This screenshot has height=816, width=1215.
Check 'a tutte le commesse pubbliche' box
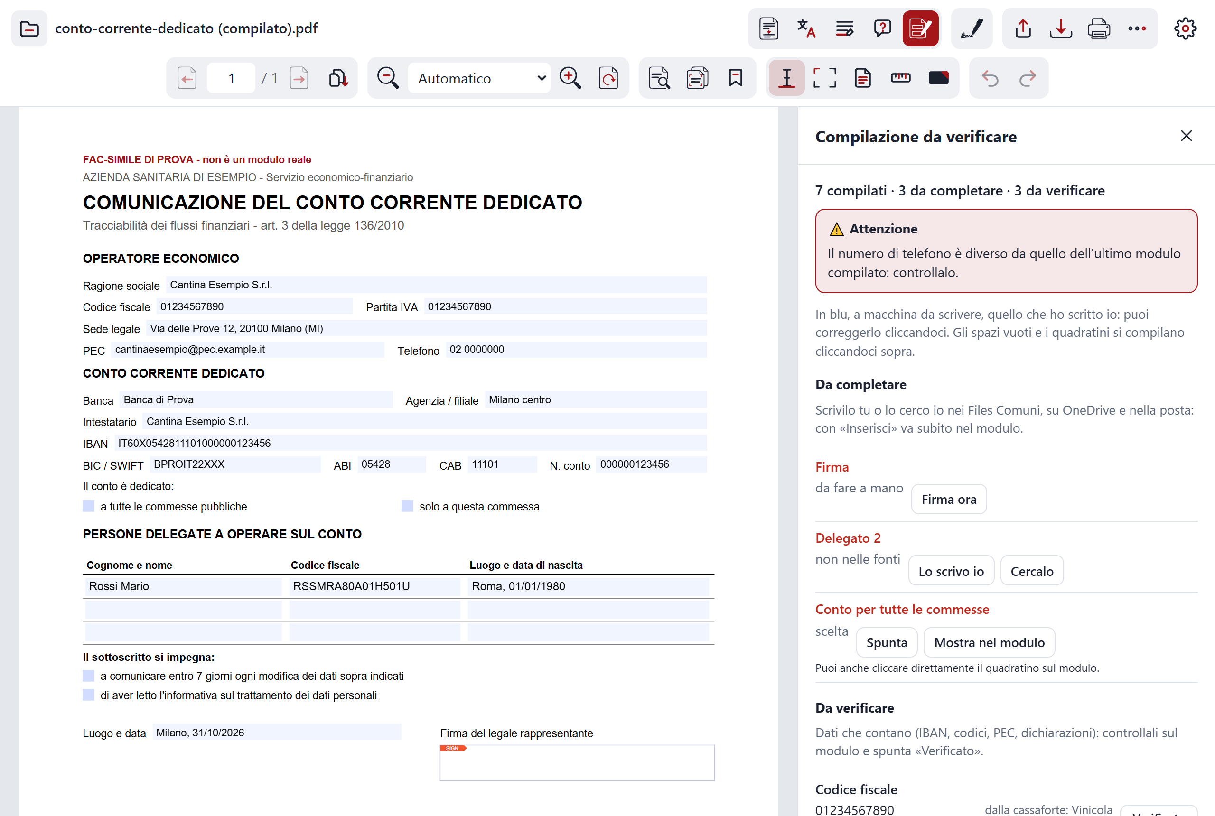[x=88, y=506]
